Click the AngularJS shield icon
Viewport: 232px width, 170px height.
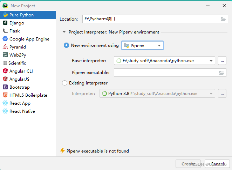pyautogui.click(x=5, y=79)
